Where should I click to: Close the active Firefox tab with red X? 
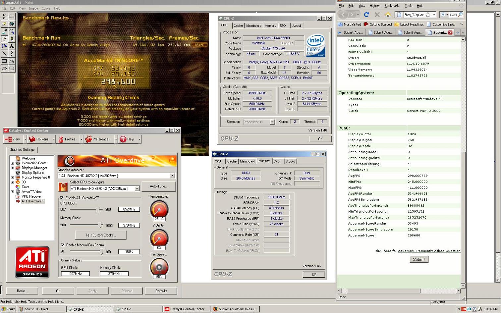coord(450,32)
